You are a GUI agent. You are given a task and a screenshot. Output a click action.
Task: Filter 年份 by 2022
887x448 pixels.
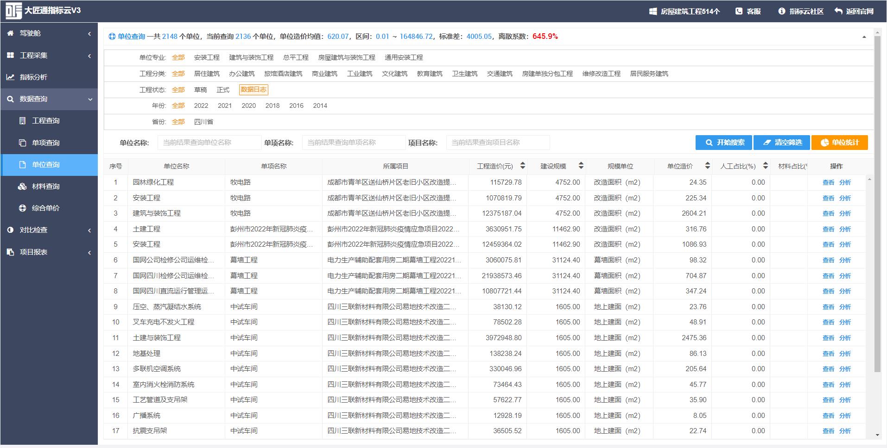click(201, 106)
